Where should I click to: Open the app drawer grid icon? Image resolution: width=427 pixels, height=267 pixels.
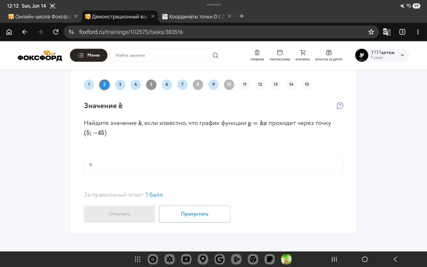point(138,259)
